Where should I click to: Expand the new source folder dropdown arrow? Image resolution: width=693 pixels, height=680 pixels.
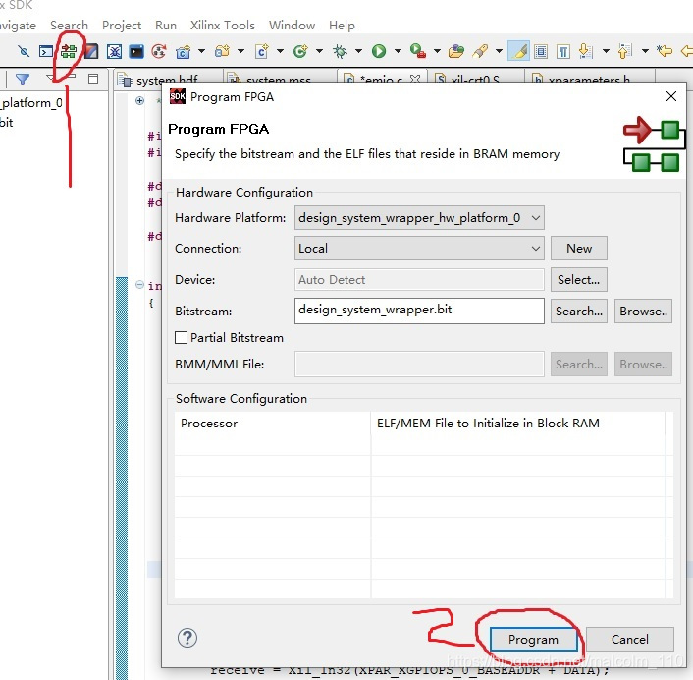click(x=240, y=51)
